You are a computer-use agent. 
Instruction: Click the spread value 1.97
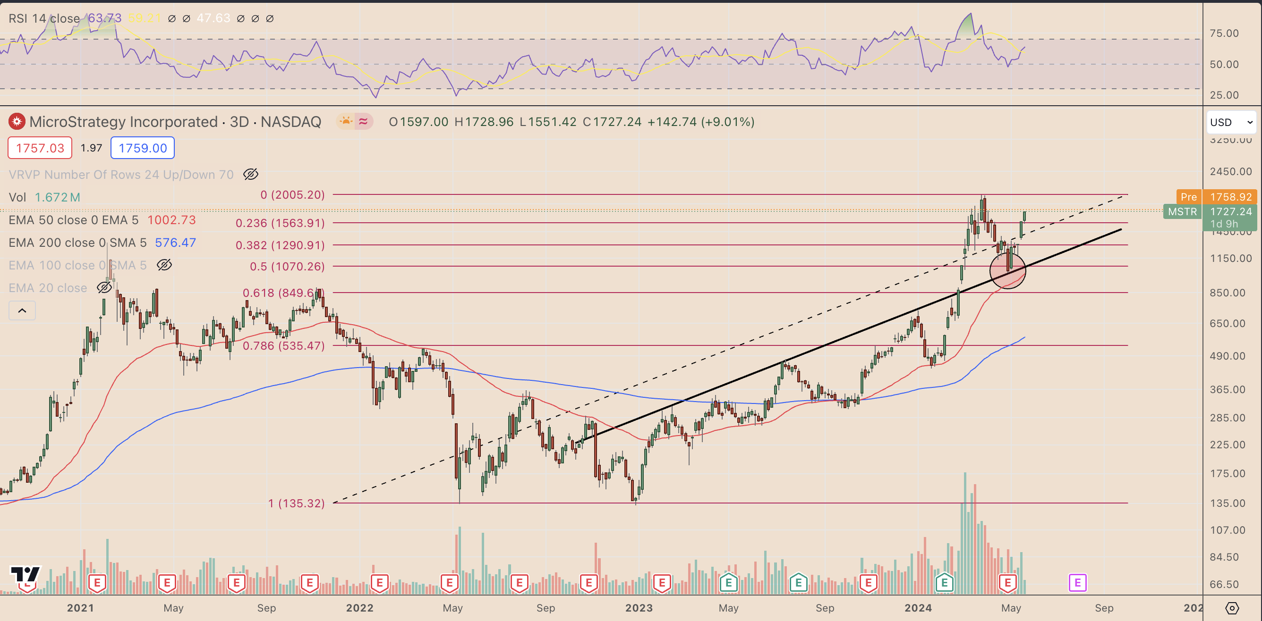coord(91,148)
